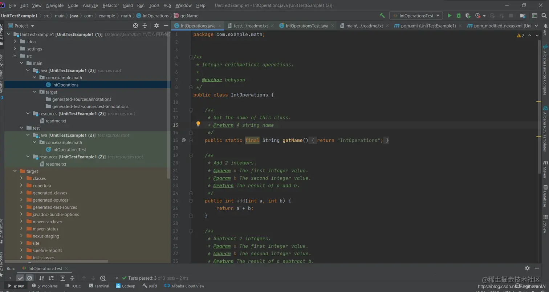The height and width of the screenshot is (292, 549).
Task: Select IntOperationsTest class in project tree
Action: 69,150
